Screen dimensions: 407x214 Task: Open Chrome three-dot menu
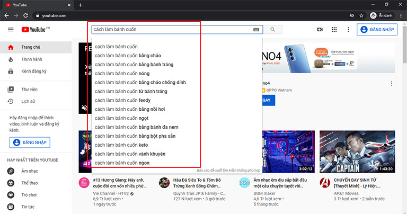(401, 15)
